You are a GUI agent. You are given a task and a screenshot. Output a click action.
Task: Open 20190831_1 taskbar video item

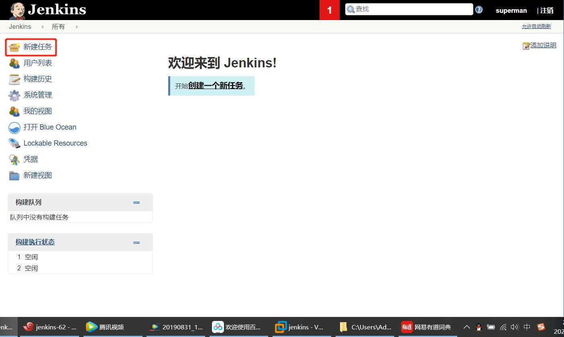point(176,327)
